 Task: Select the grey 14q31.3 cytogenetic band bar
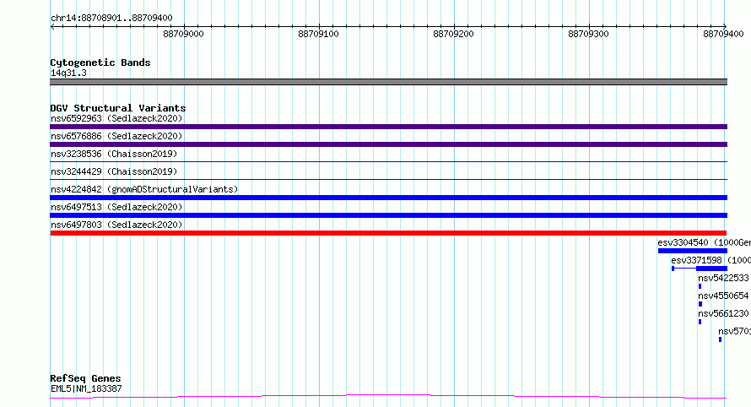[x=388, y=82]
